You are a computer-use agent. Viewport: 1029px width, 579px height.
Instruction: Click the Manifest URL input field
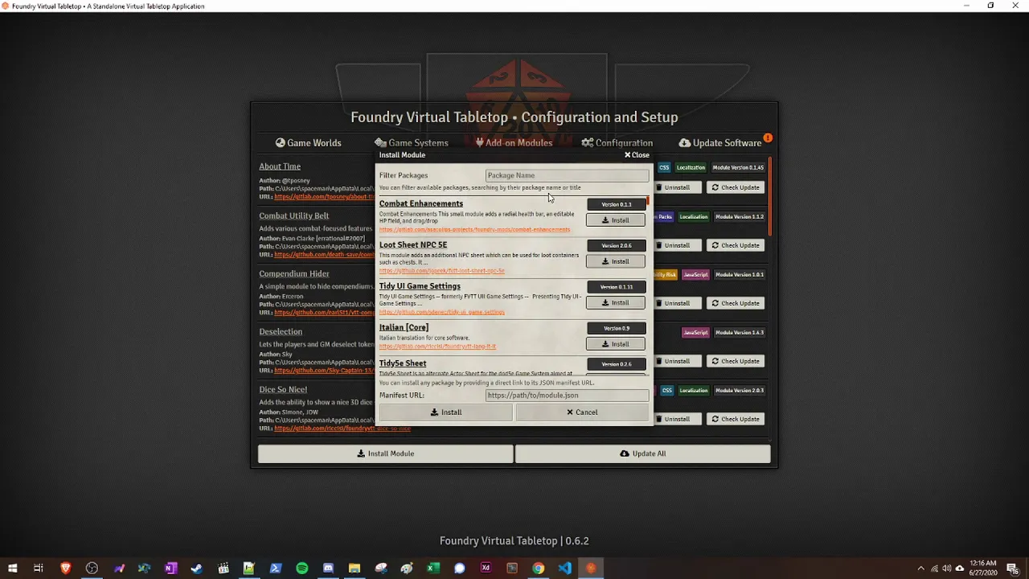point(567,396)
